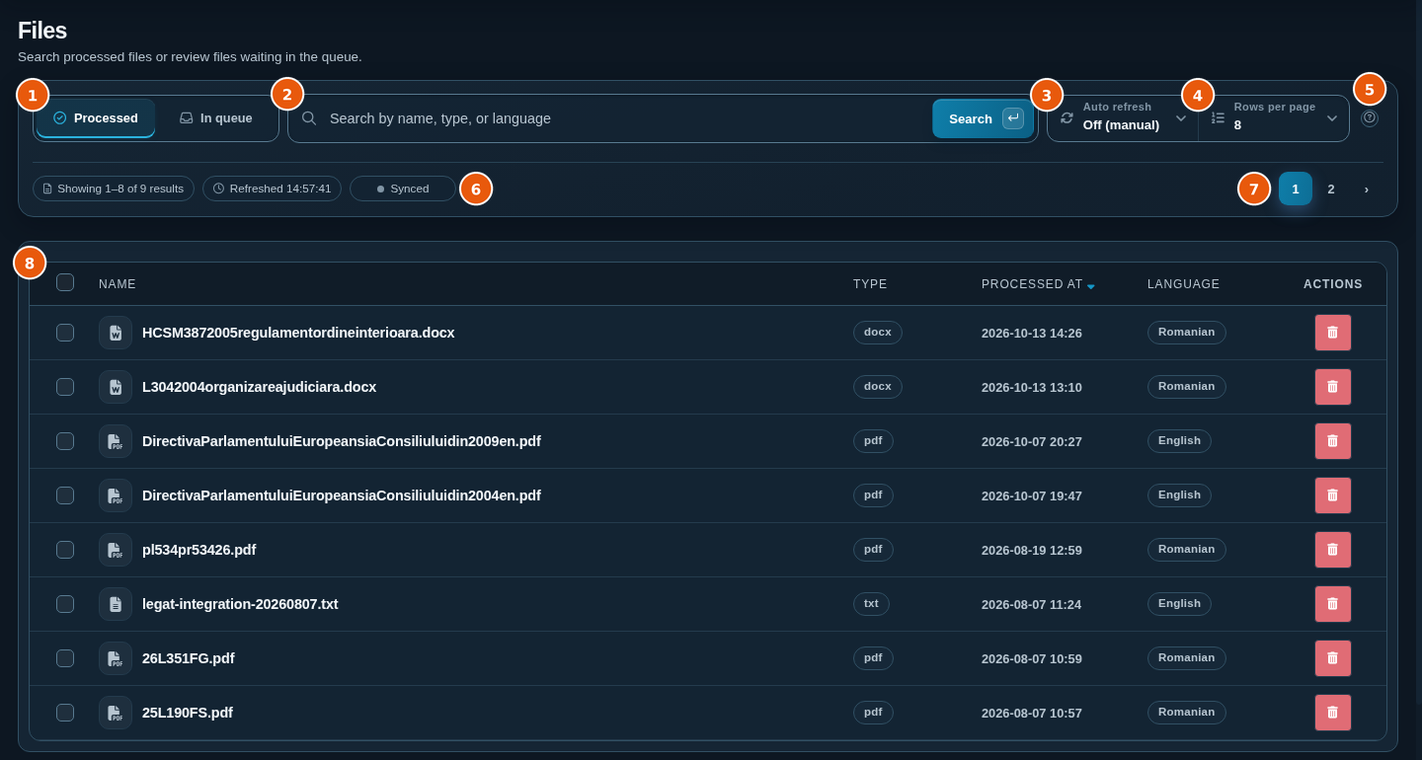Click the magnifier icon in search box
1422x760 pixels.
(x=309, y=118)
